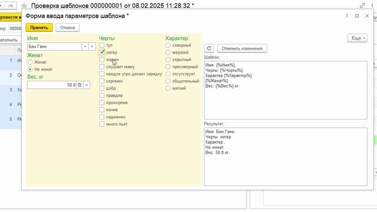The width and height of the screenshot is (377, 212).
Task: Check the 'скромен' checkbox
Action: click(x=102, y=81)
